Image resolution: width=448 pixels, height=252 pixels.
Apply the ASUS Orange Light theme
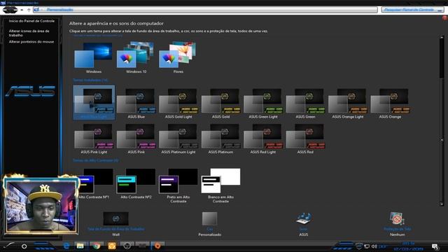[347, 103]
